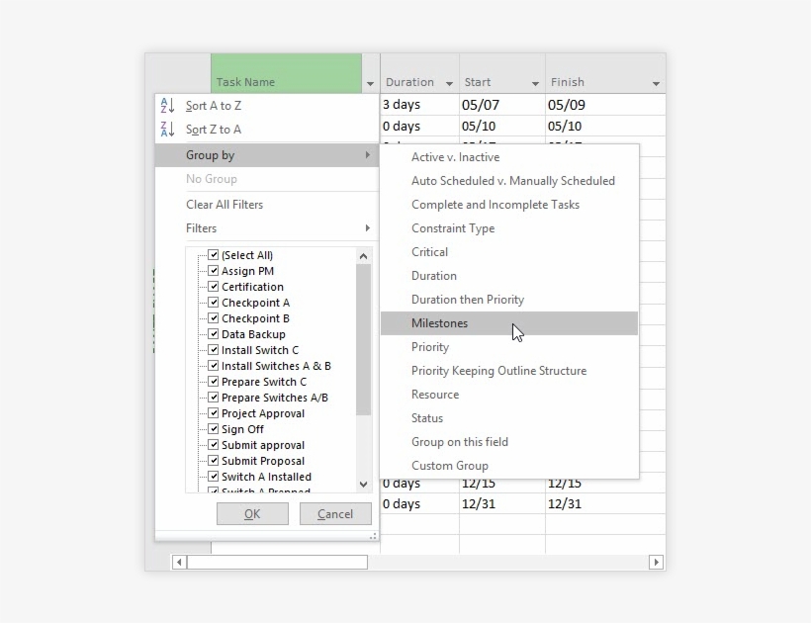
Task: Group by Complete and Incomplete Tasks
Action: (x=509, y=205)
